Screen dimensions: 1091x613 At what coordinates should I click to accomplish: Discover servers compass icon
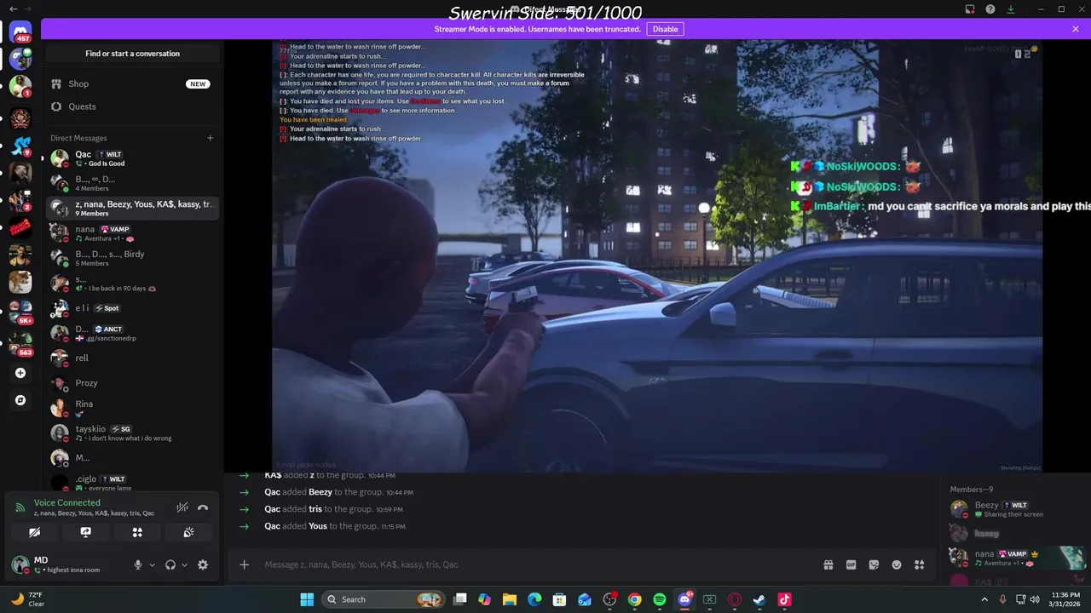tap(20, 400)
